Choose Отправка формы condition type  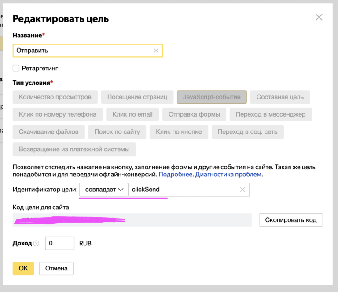tap(194, 114)
